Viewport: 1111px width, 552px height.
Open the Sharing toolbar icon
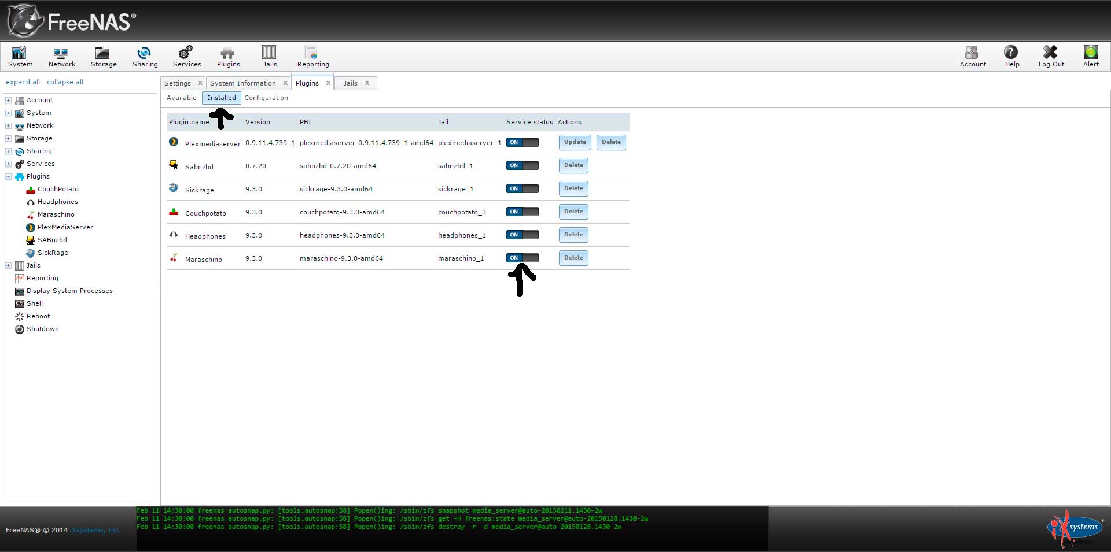pos(145,57)
